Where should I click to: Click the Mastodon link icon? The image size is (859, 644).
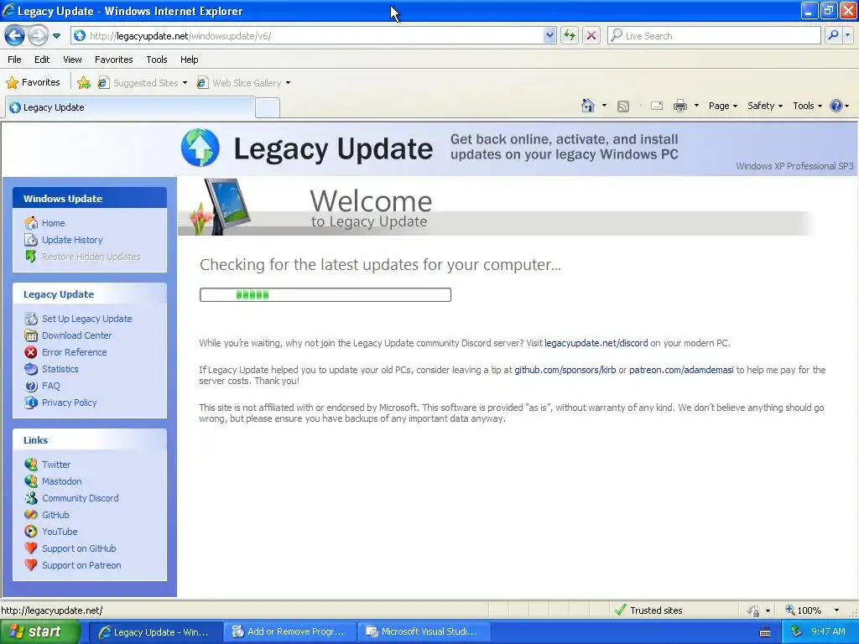[31, 481]
